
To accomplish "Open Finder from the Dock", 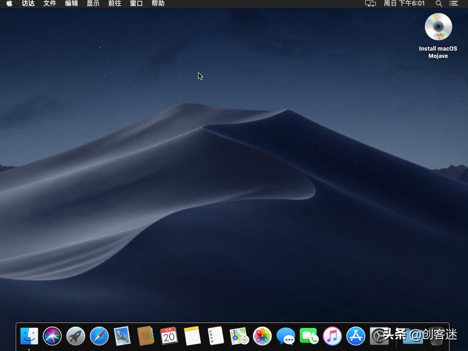I will tap(29, 336).
